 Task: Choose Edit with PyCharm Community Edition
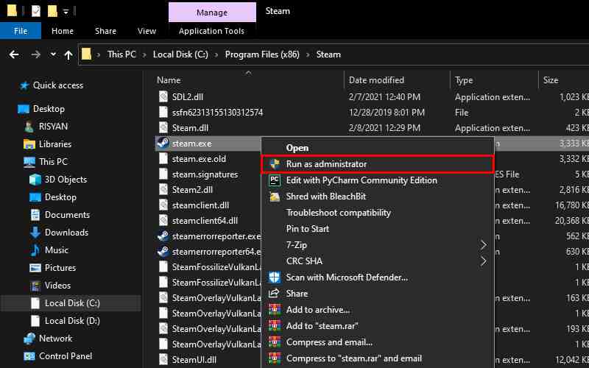click(x=378, y=180)
